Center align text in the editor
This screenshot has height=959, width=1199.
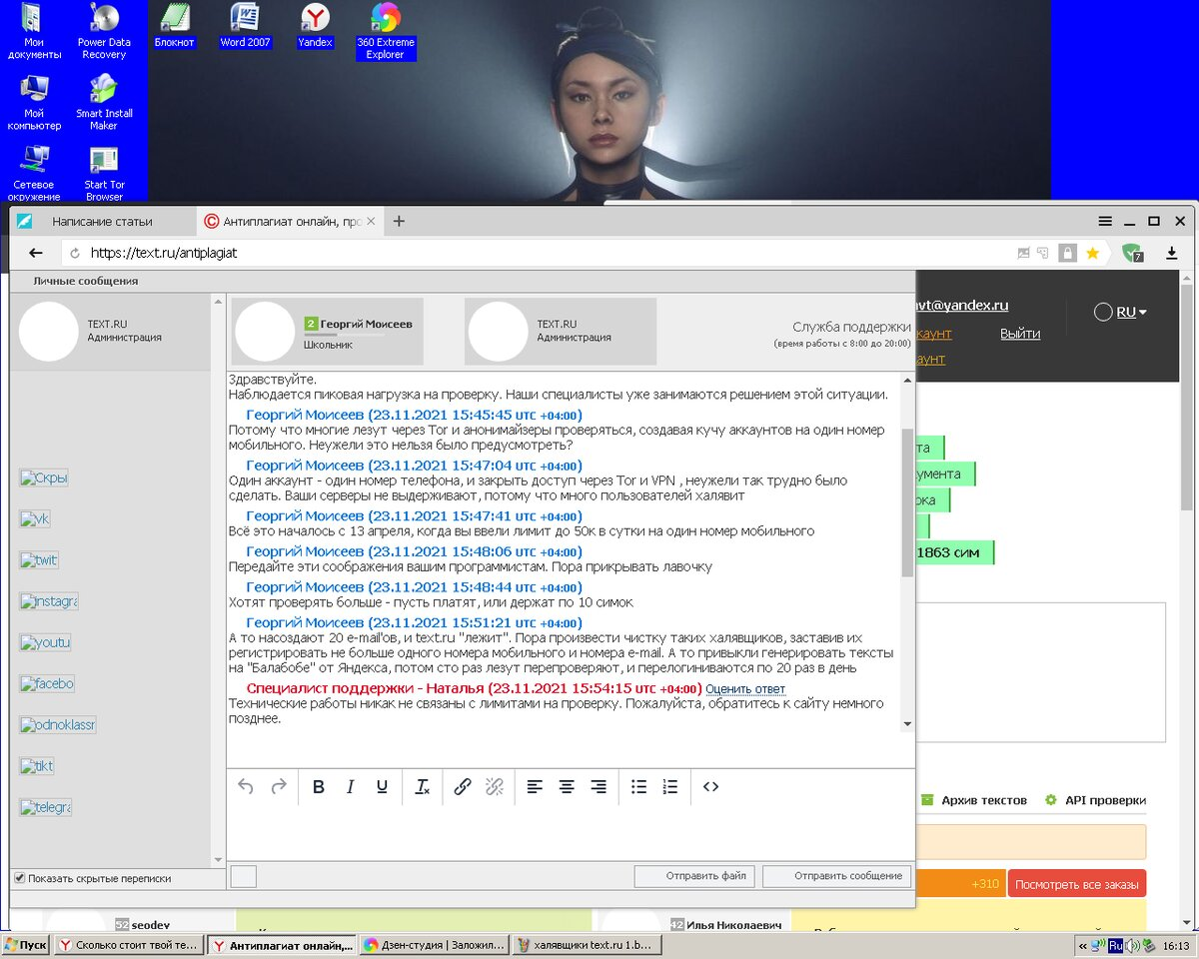point(567,787)
